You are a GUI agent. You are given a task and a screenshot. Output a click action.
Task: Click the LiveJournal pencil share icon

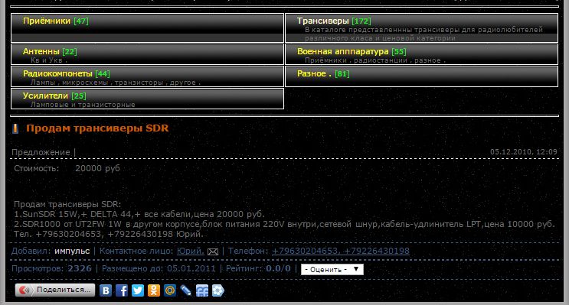(186, 290)
